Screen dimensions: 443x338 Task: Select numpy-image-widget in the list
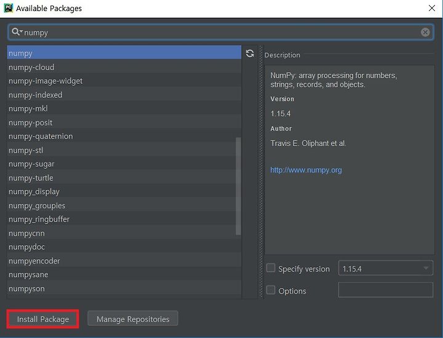coord(124,81)
